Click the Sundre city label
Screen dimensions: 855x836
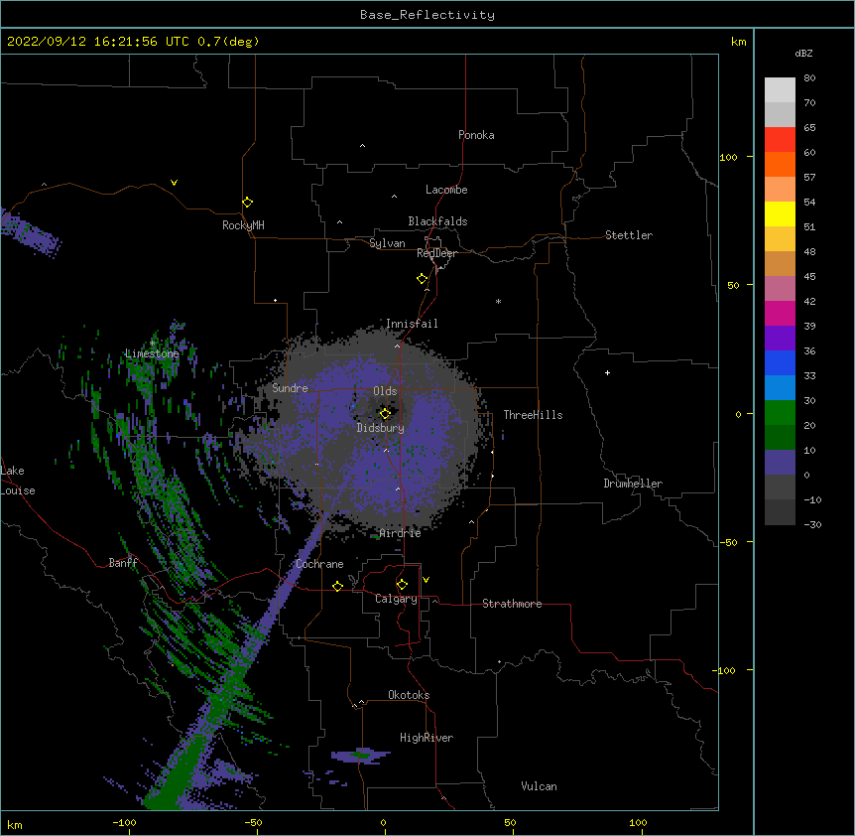click(290, 388)
